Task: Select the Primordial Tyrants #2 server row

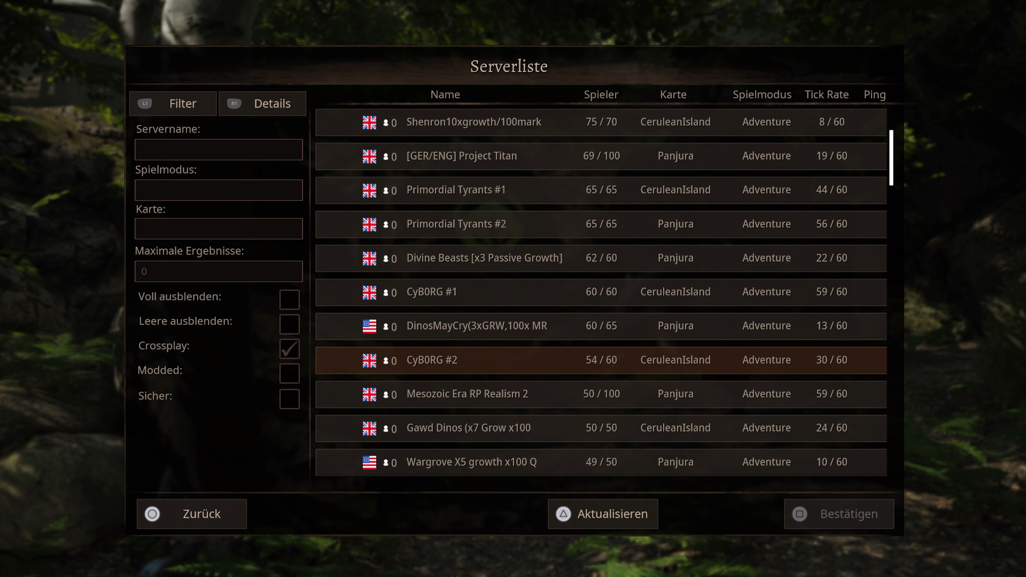Action: (601, 224)
